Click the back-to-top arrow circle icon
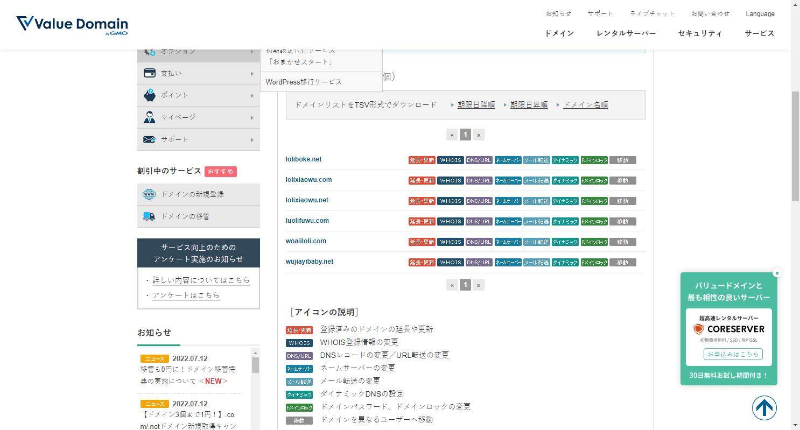The height and width of the screenshot is (430, 800). click(x=764, y=408)
